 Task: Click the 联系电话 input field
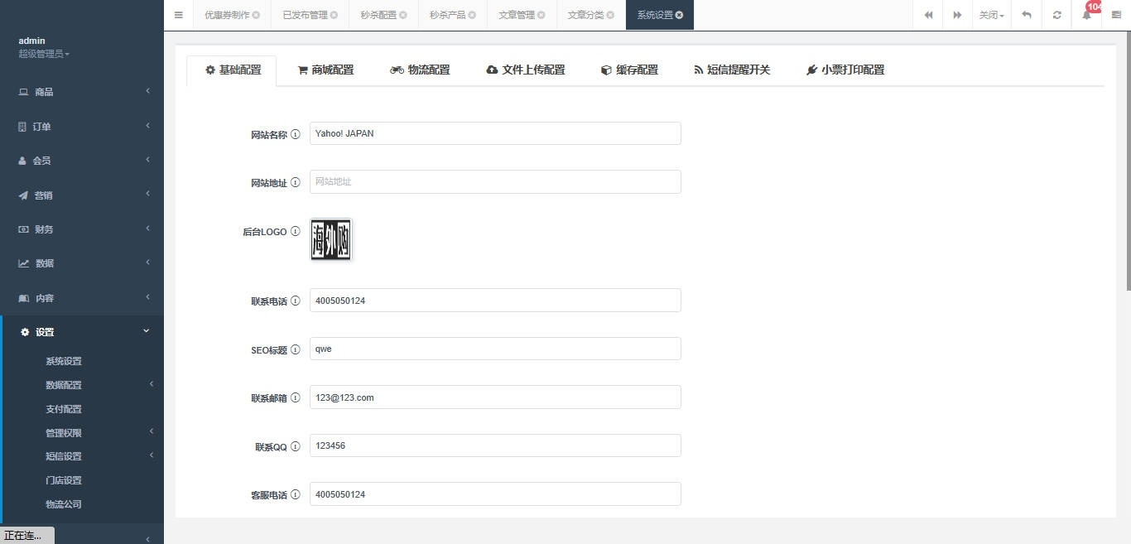pos(495,301)
